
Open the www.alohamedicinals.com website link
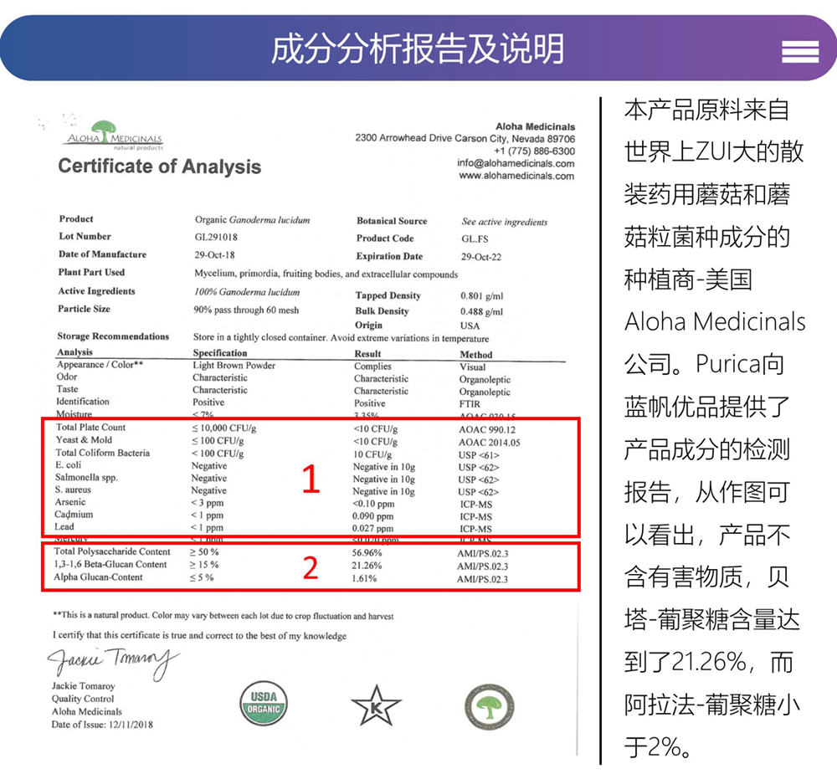[516, 176]
